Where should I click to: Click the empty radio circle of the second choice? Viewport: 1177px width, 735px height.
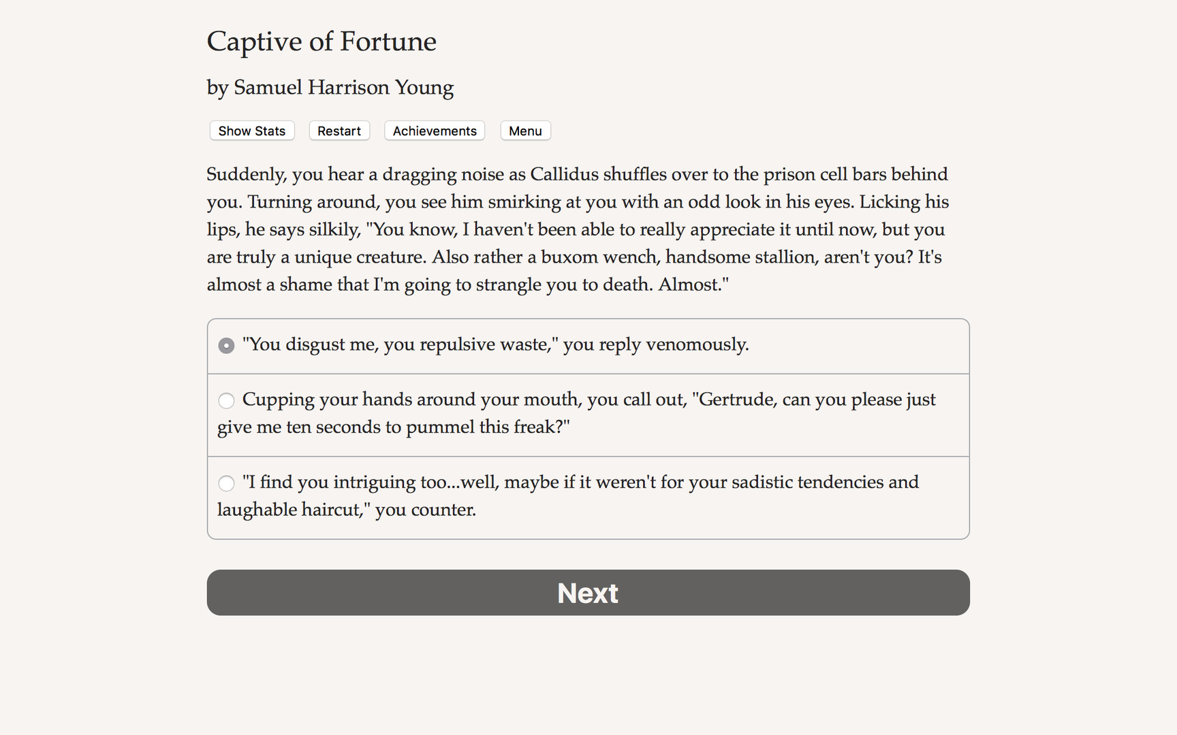coord(225,400)
